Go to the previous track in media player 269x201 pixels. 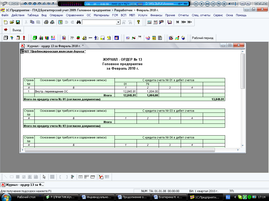(x=196, y=4)
